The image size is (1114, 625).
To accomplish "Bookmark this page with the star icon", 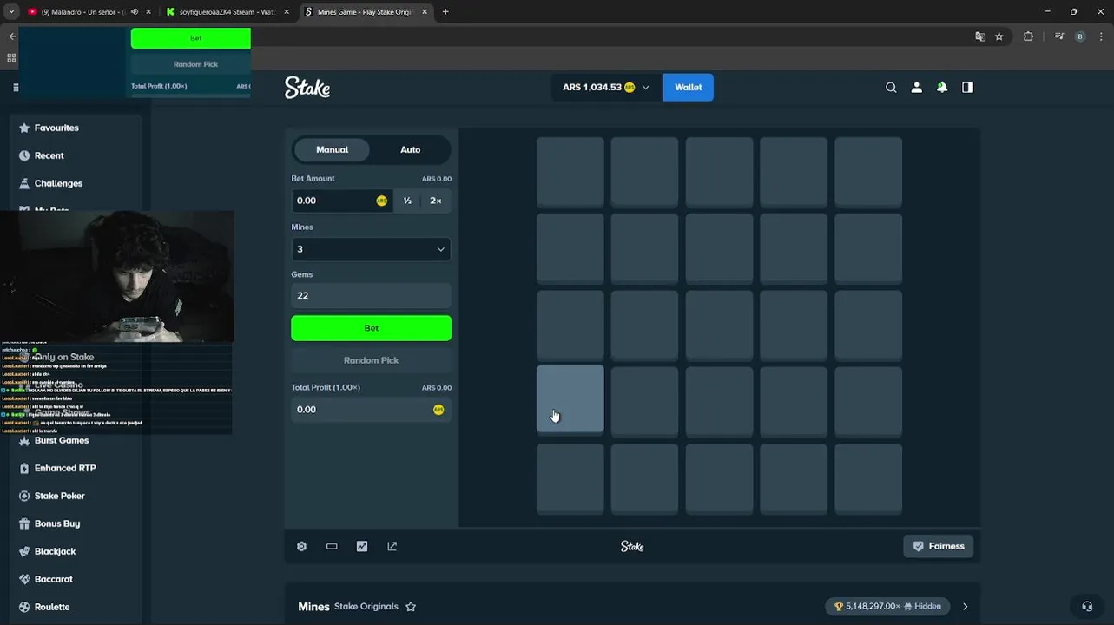I will tap(999, 36).
